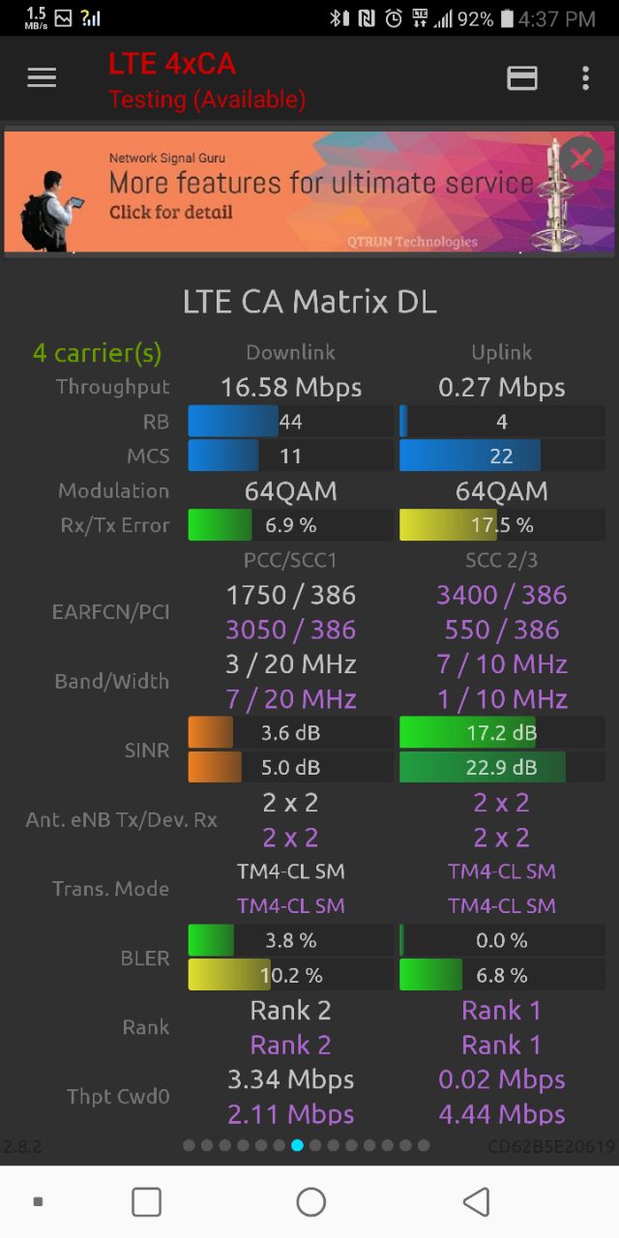This screenshot has height=1238, width=619.
Task: Tap the uplink MCS bar showing 22
Action: pos(502,457)
